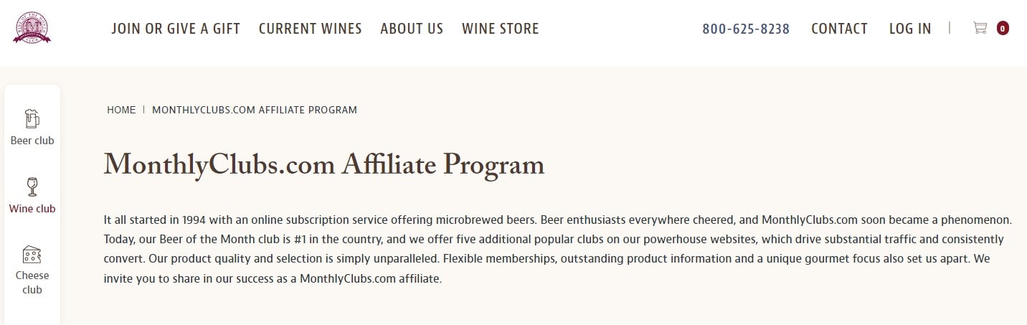Click the beer mug icon
Image resolution: width=1027 pixels, height=325 pixels.
click(32, 118)
